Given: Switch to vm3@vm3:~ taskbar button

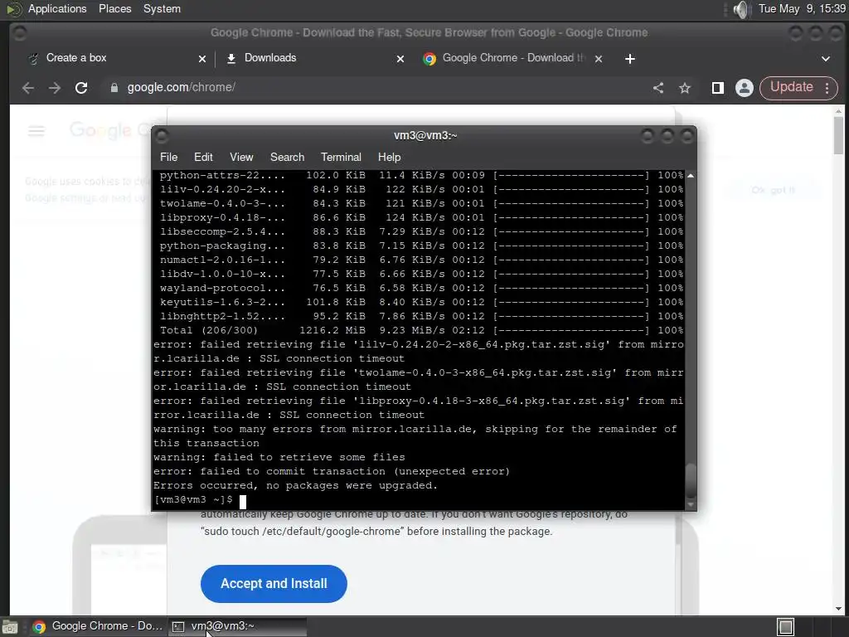Looking at the screenshot, I should (237, 627).
